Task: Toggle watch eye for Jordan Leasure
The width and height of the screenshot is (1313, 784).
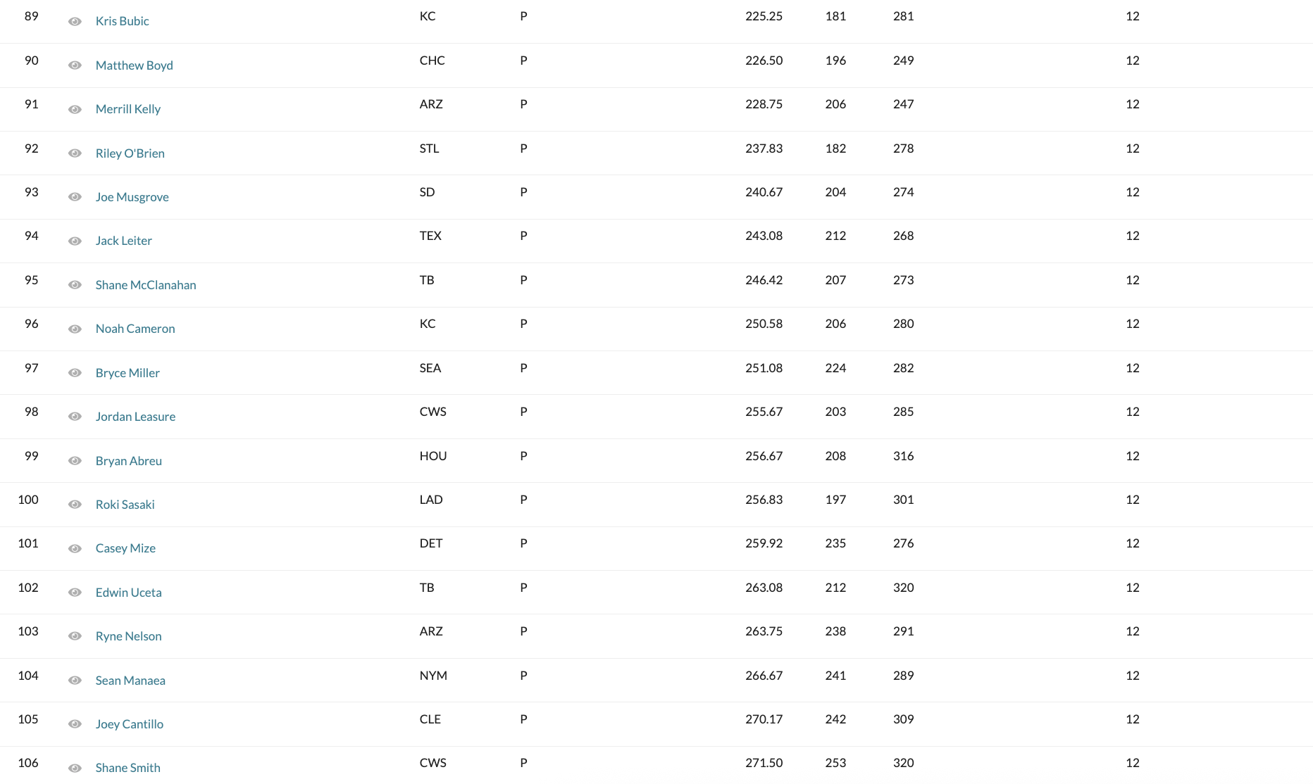Action: (75, 417)
